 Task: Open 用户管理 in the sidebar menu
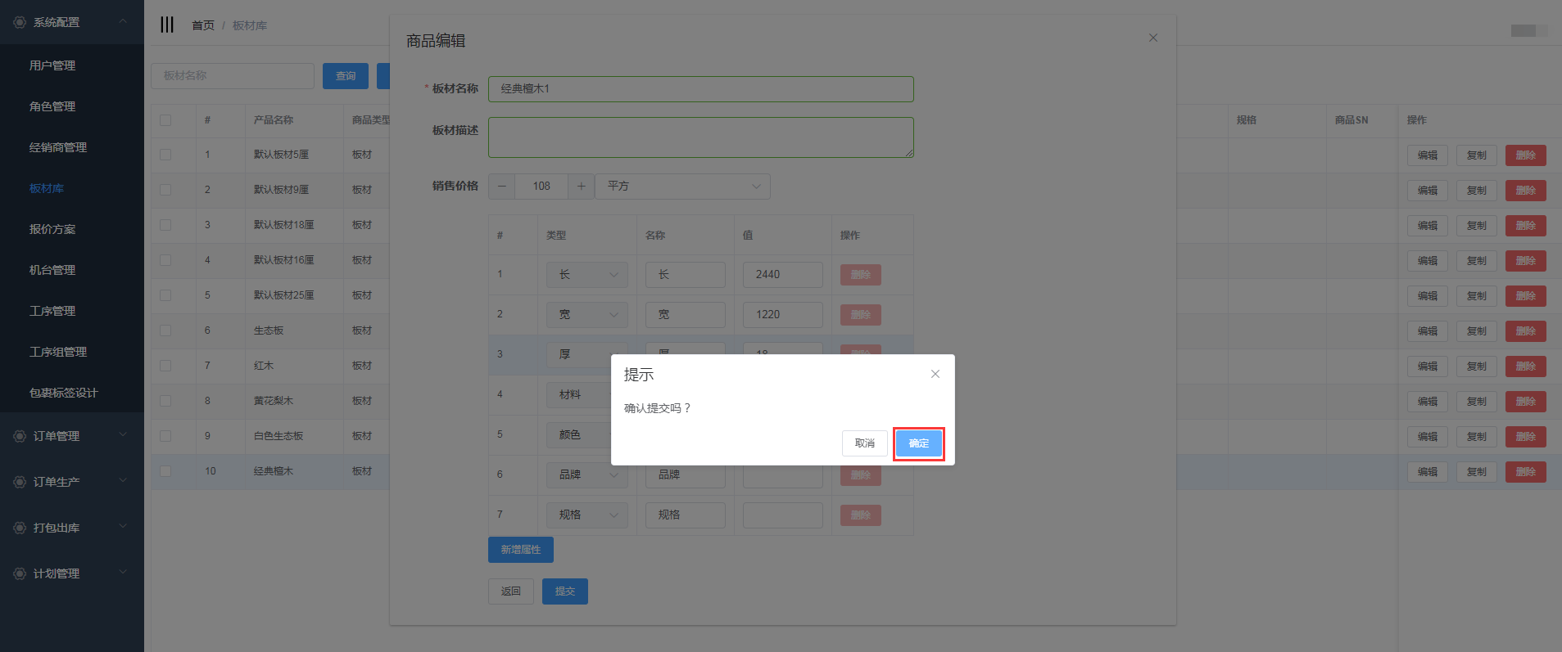click(52, 65)
